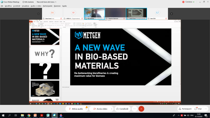210x118 pixels.
Task: Open the Audio e video menu
Action: click(36, 6)
